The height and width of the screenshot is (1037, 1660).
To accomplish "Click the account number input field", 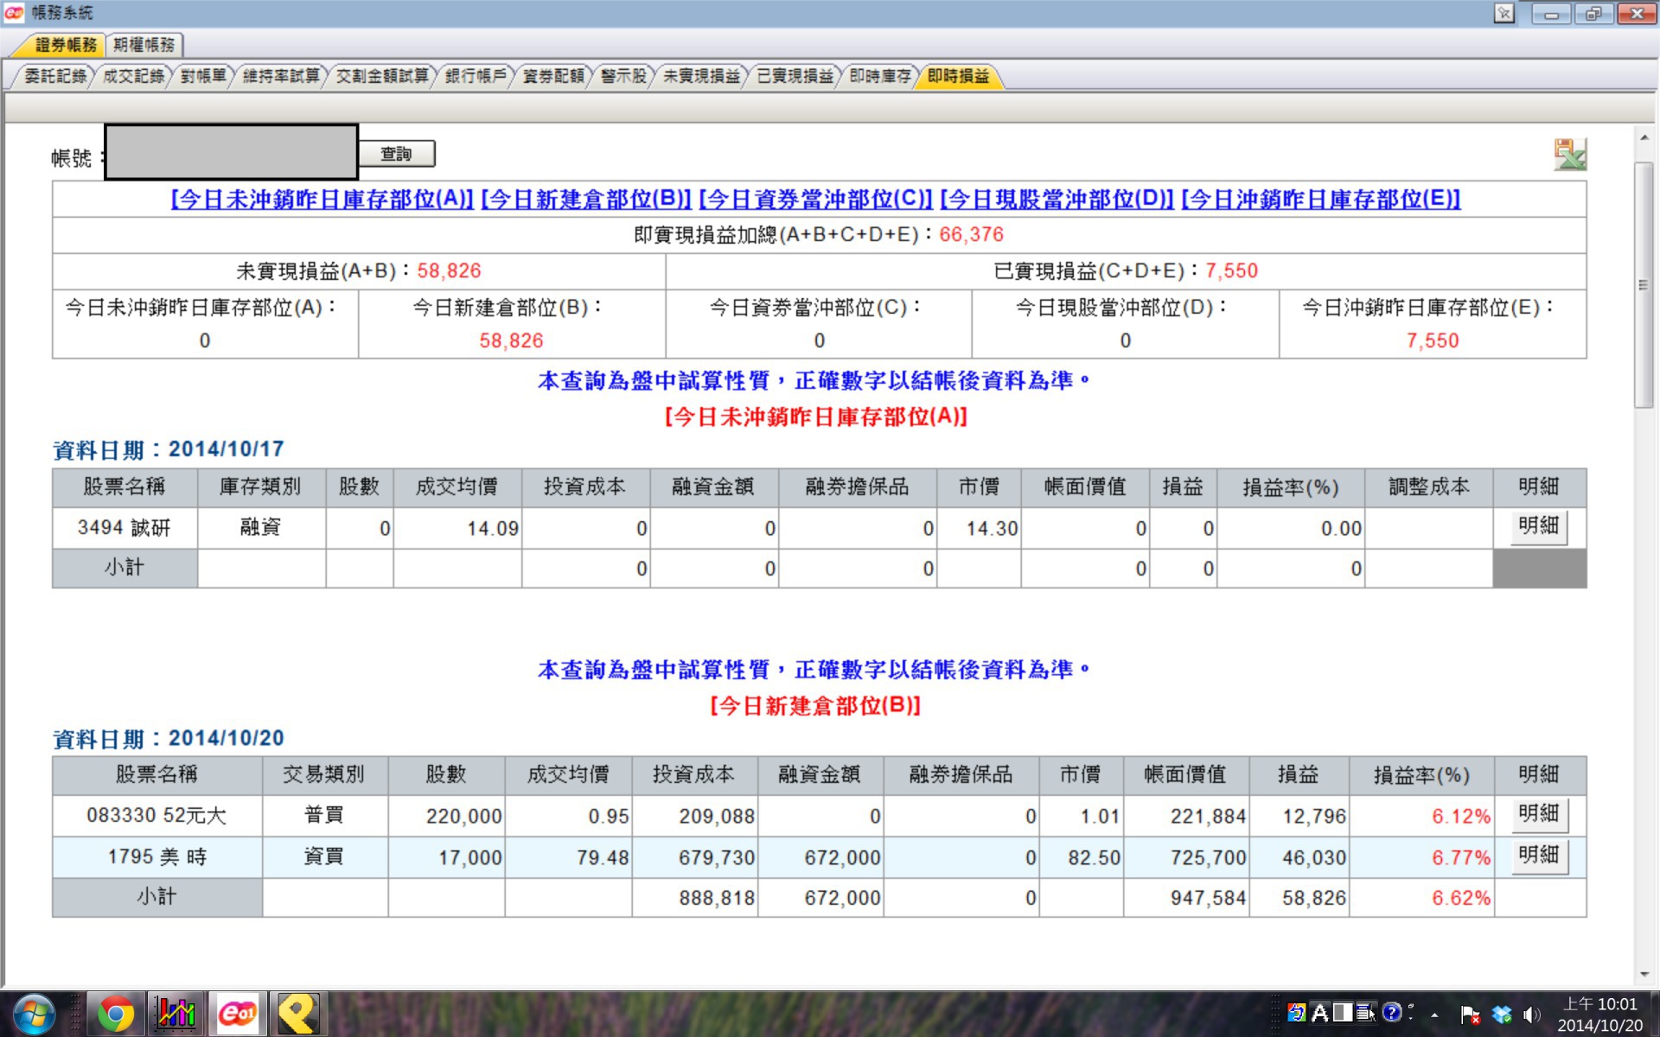I will (232, 152).
